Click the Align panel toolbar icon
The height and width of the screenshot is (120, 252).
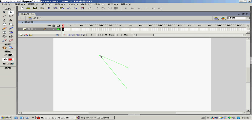[116, 8]
